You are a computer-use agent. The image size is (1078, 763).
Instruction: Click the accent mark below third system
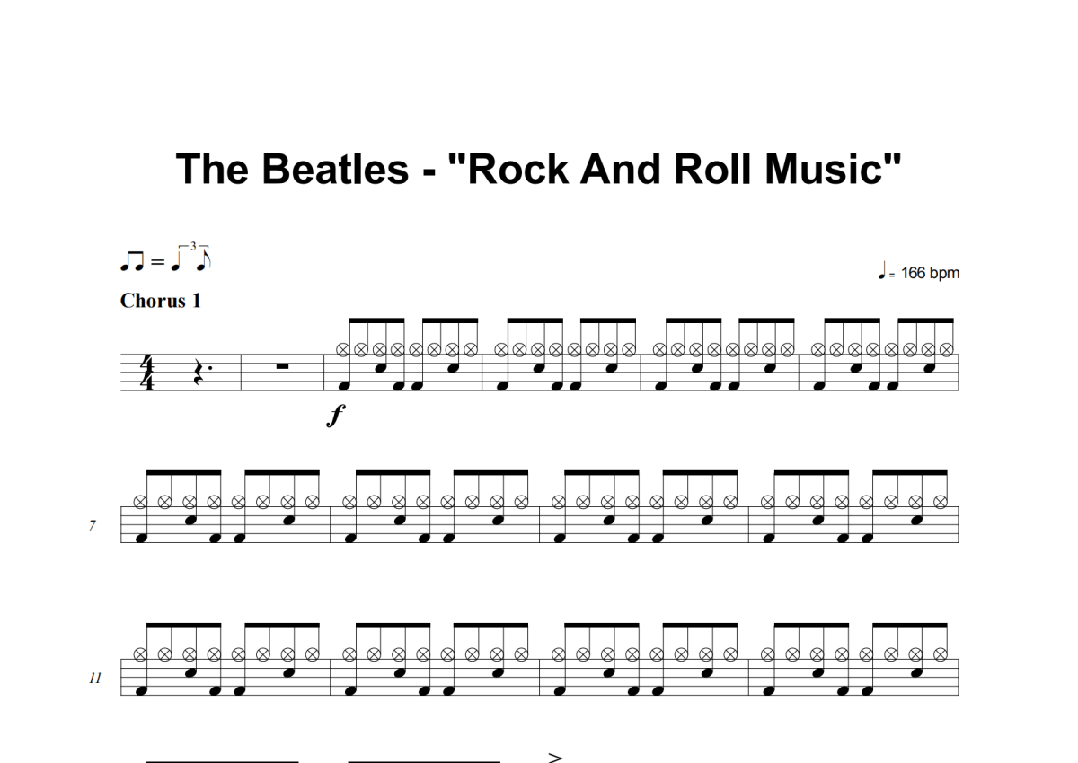(555, 758)
